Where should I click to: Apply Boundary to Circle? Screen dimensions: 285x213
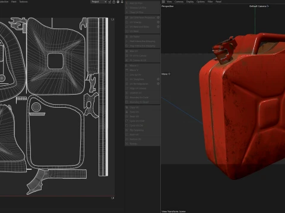pos(142,98)
